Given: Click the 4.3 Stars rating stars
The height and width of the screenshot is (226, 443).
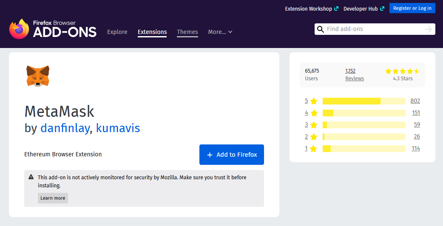Looking at the screenshot, I should coord(403,71).
